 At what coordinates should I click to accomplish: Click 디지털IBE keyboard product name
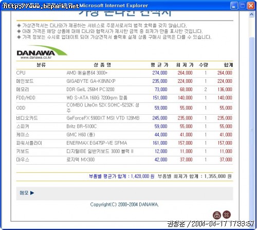pyautogui.click(x=100, y=151)
